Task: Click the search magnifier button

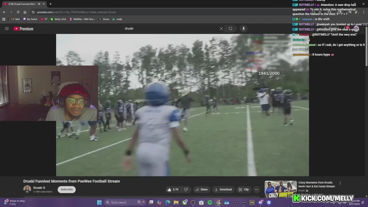Action: click(231, 28)
